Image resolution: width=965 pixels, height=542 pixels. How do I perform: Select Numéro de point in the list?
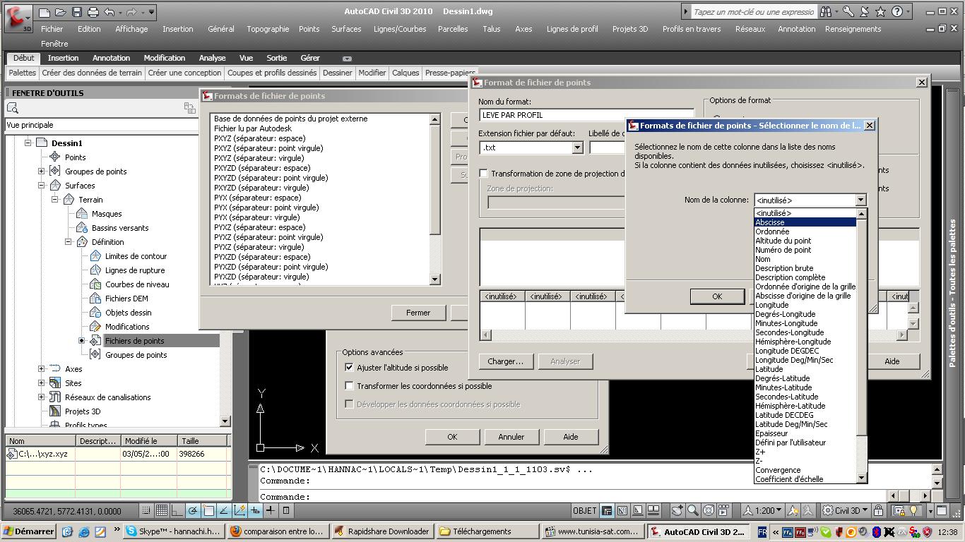coord(805,250)
